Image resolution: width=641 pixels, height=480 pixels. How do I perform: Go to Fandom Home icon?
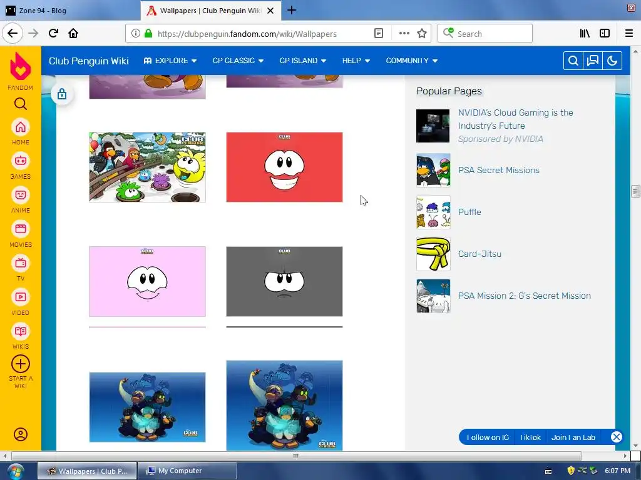click(21, 127)
